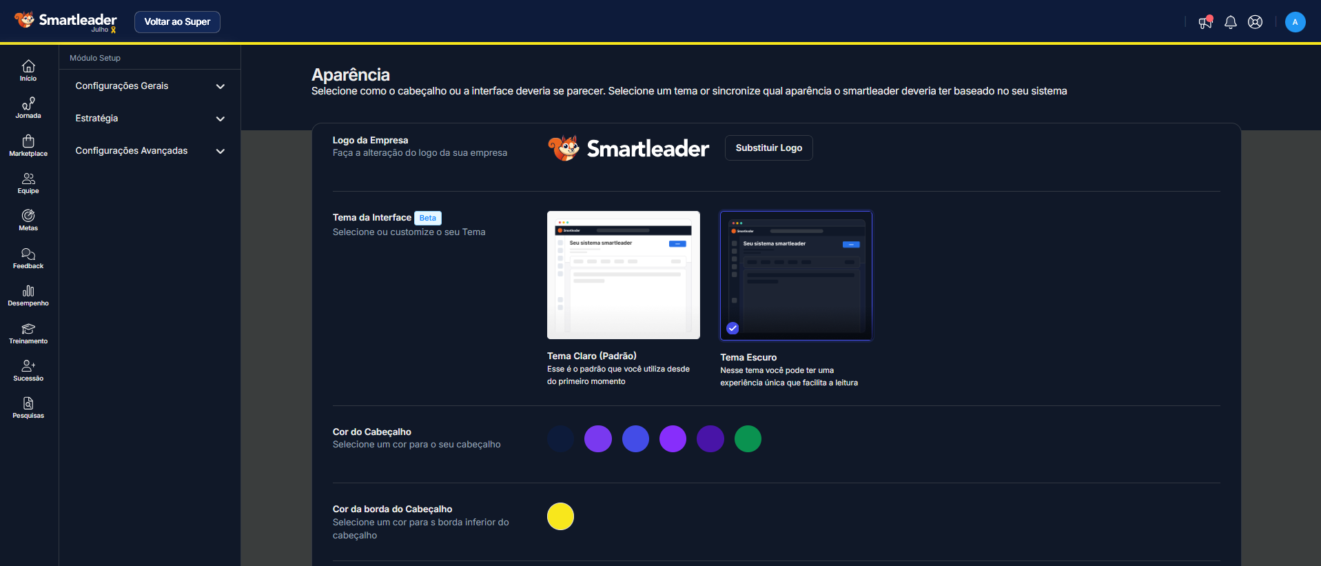The image size is (1321, 566).
Task: Click the Tema da Interface label
Action: point(372,217)
